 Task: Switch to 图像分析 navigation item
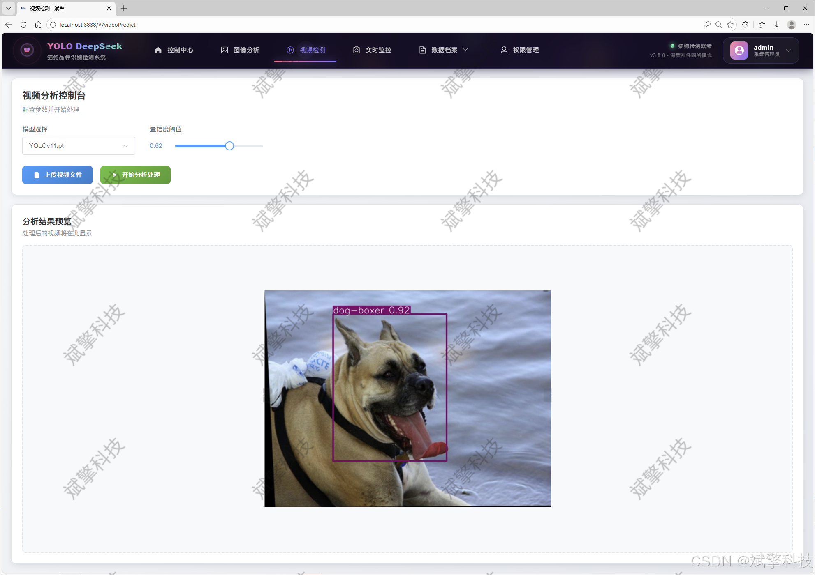coord(240,50)
